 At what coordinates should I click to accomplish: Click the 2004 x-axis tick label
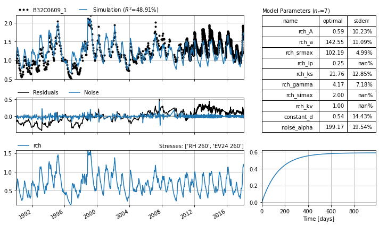point(122,214)
